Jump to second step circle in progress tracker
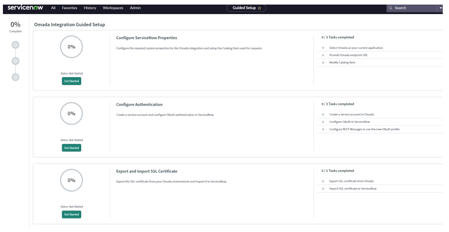This screenshot has height=232, width=449. pos(15,61)
